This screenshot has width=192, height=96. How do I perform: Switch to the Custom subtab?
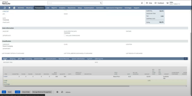(90, 59)
